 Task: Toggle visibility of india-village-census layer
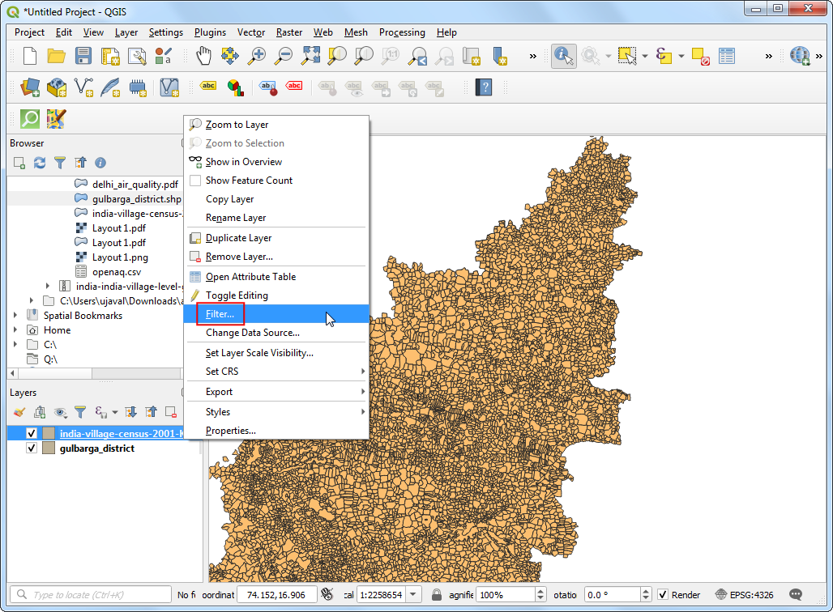32,434
